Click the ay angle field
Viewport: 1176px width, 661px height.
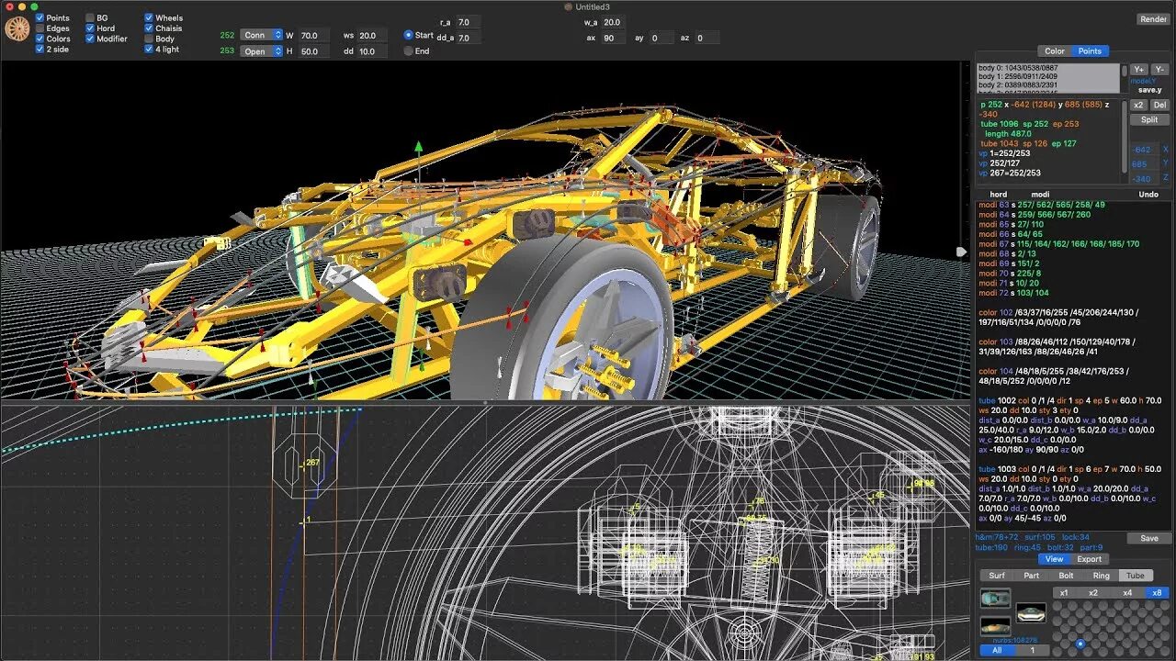[x=661, y=39]
